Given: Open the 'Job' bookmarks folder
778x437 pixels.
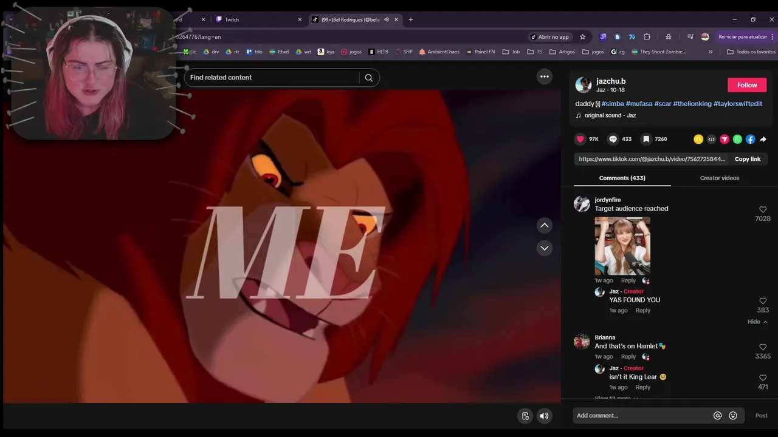Looking at the screenshot, I should [x=511, y=52].
